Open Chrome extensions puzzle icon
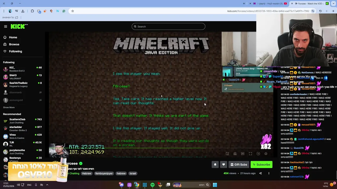The width and height of the screenshot is (337, 189). tap(32, 11)
